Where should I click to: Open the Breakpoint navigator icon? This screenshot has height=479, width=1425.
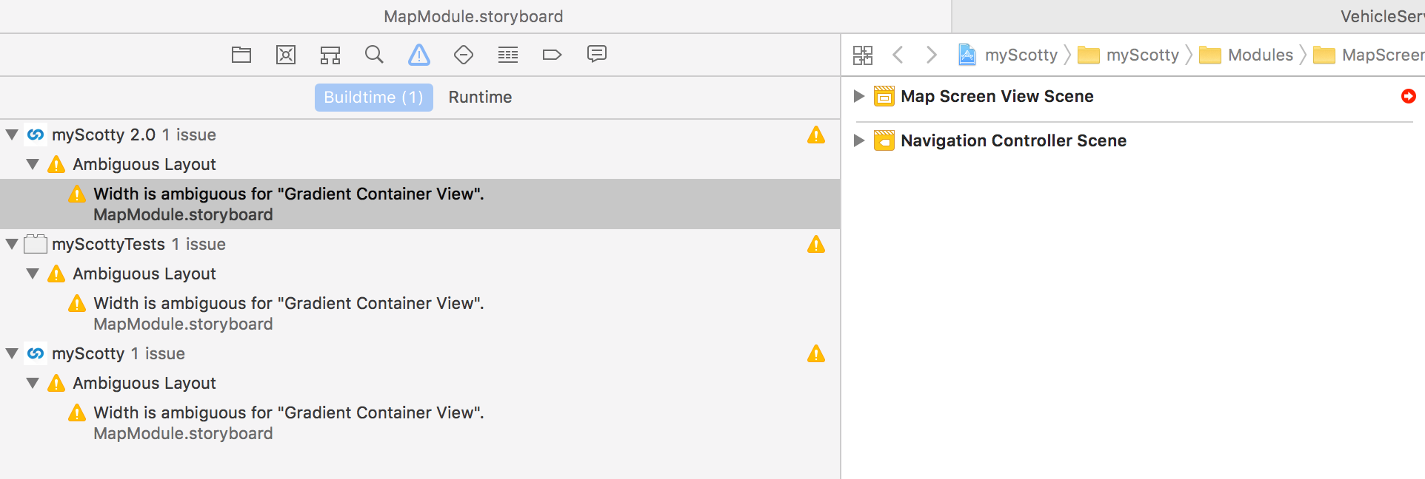553,55
